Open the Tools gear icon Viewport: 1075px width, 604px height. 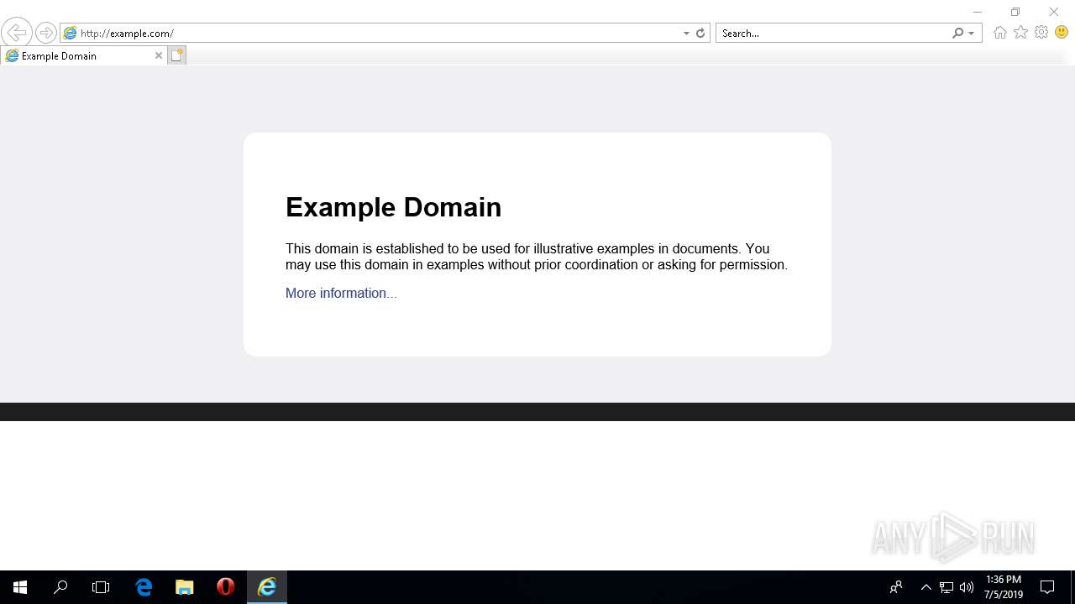coord(1041,33)
